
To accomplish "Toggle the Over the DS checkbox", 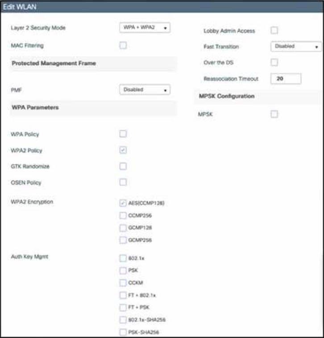I will click(274, 63).
